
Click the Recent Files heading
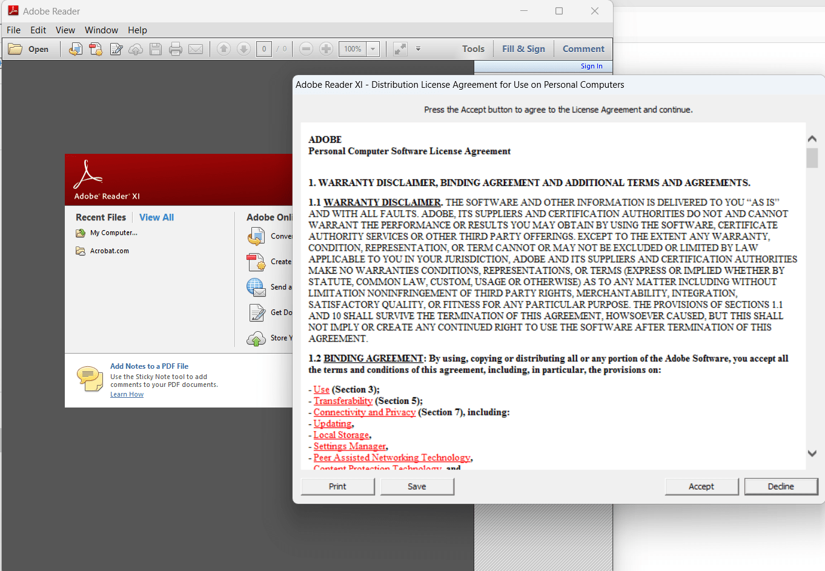101,217
